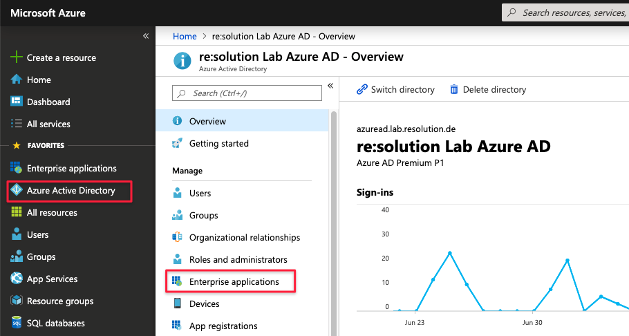
Task: Click the Groups icon under Manage
Action: click(x=177, y=215)
